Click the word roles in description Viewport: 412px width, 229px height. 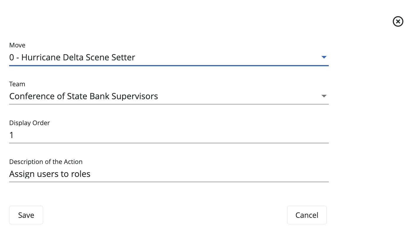81,174
